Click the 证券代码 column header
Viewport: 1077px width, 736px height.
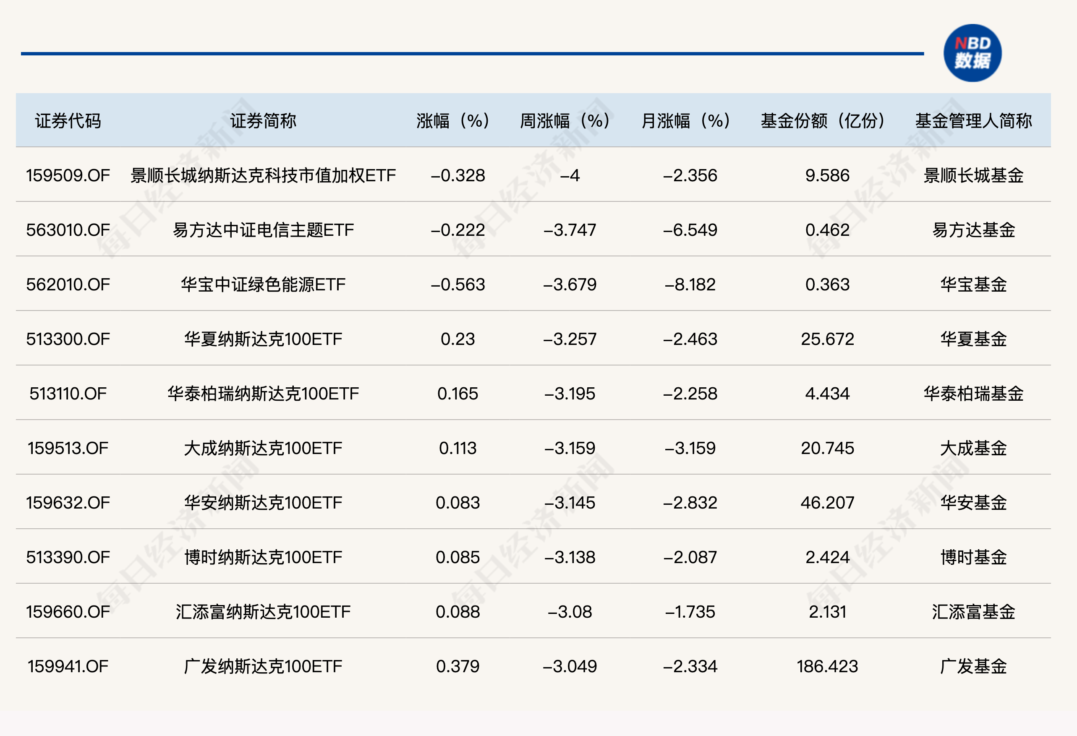tap(68, 121)
